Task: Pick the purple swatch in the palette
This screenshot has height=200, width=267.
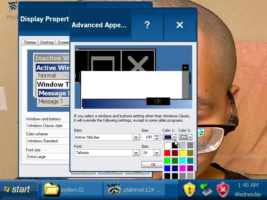Action: tap(190, 168)
